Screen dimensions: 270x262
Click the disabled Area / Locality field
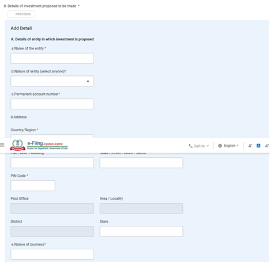coord(141,208)
